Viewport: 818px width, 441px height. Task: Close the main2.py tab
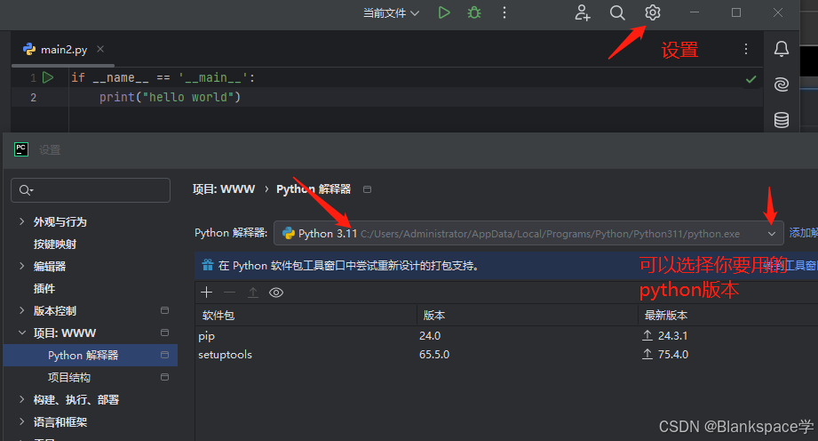point(100,49)
